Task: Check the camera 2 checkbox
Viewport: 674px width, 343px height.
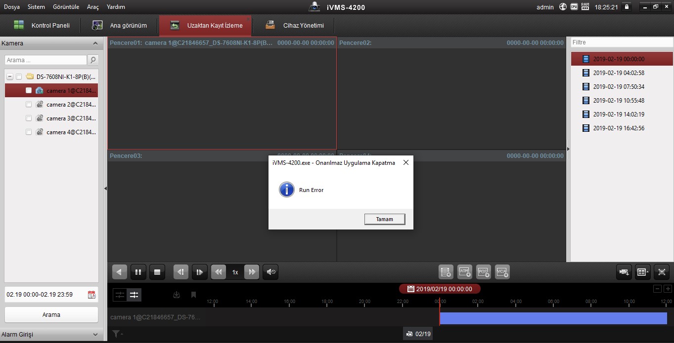Action: (29, 105)
